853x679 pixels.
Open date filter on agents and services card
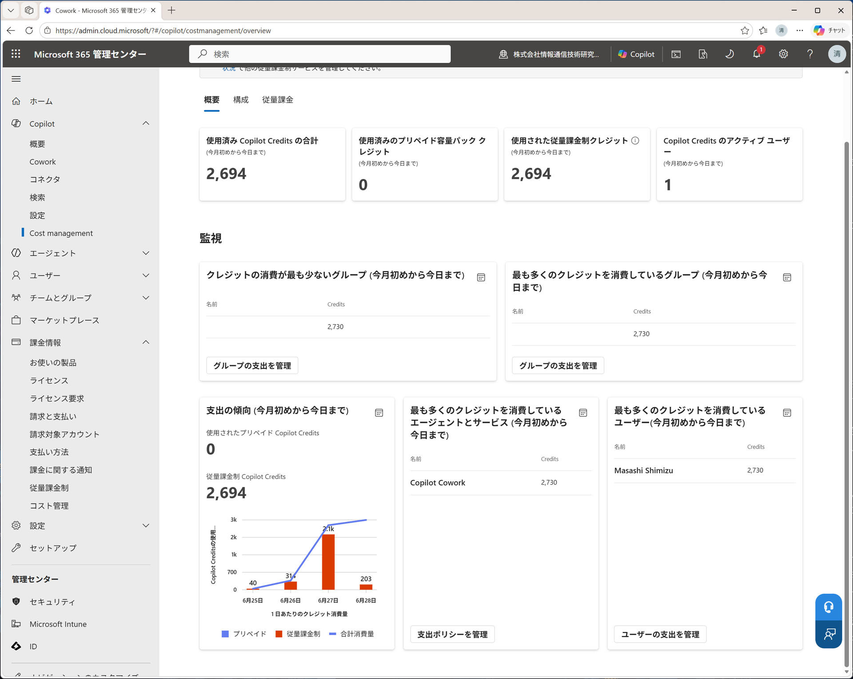tap(583, 413)
